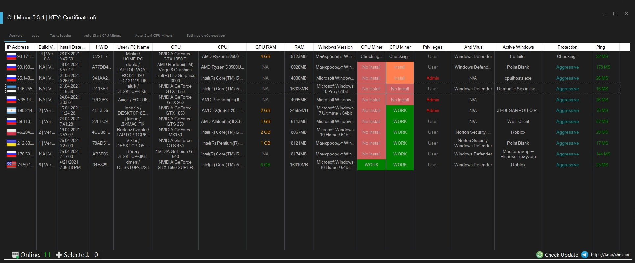635x263 pixels.
Task: Click the plus icon beside Selected
Action: pyautogui.click(x=59, y=255)
